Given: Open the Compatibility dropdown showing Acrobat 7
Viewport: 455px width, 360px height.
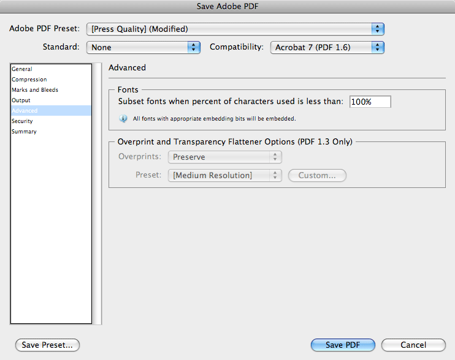Looking at the screenshot, I should (x=327, y=47).
